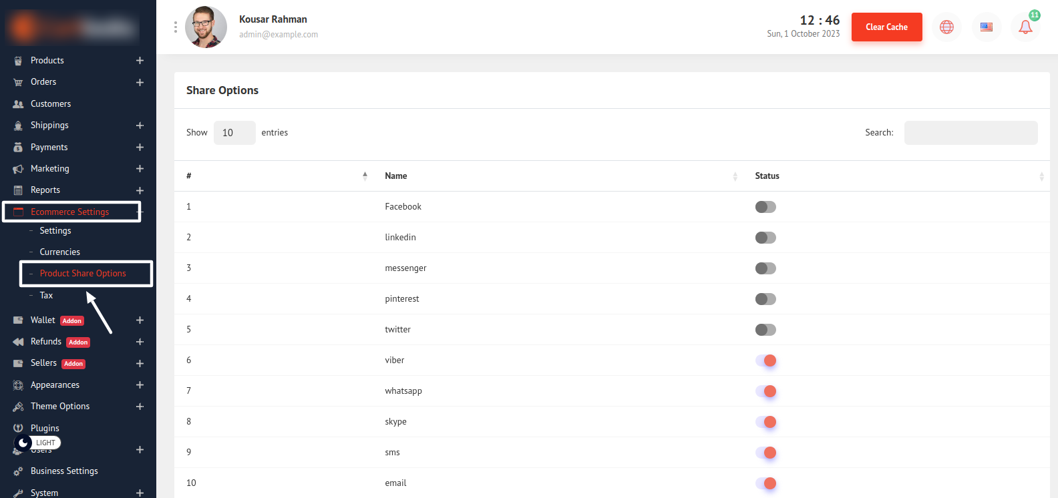Click the Theme Options icon
The height and width of the screenshot is (498, 1058).
[18, 407]
